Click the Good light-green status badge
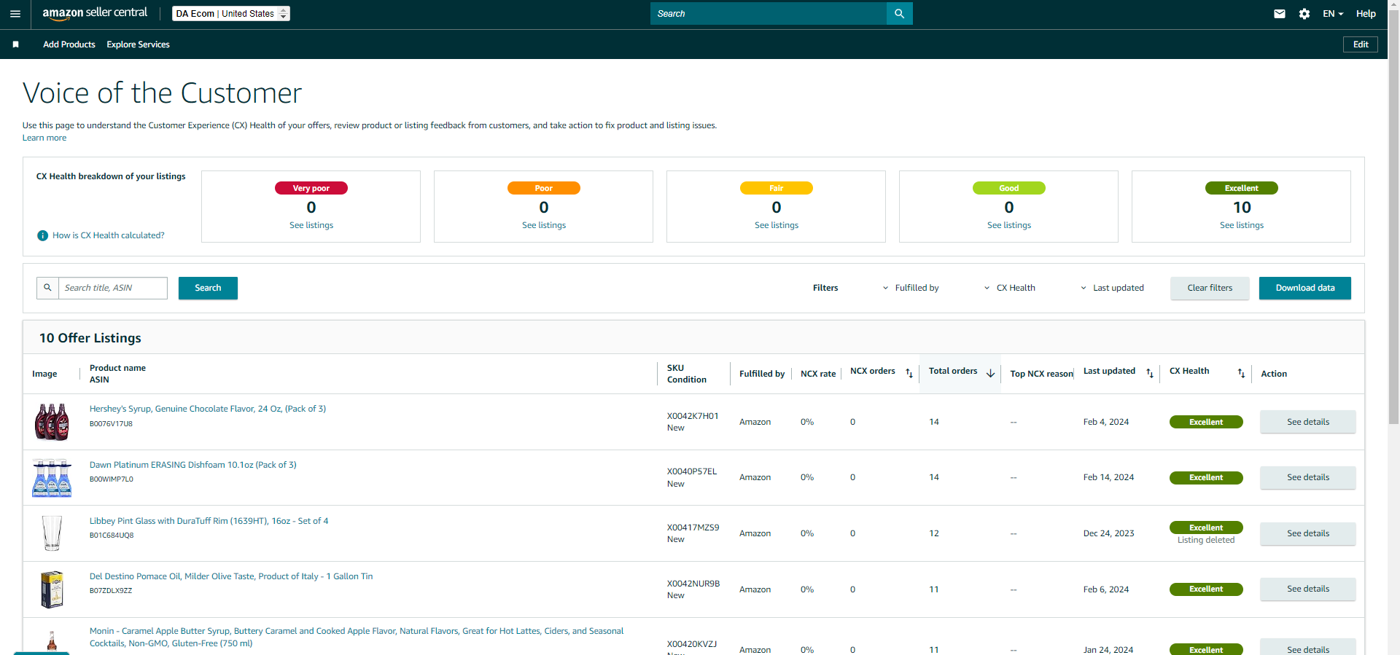Screen dimensions: 1400x655 1009,188
